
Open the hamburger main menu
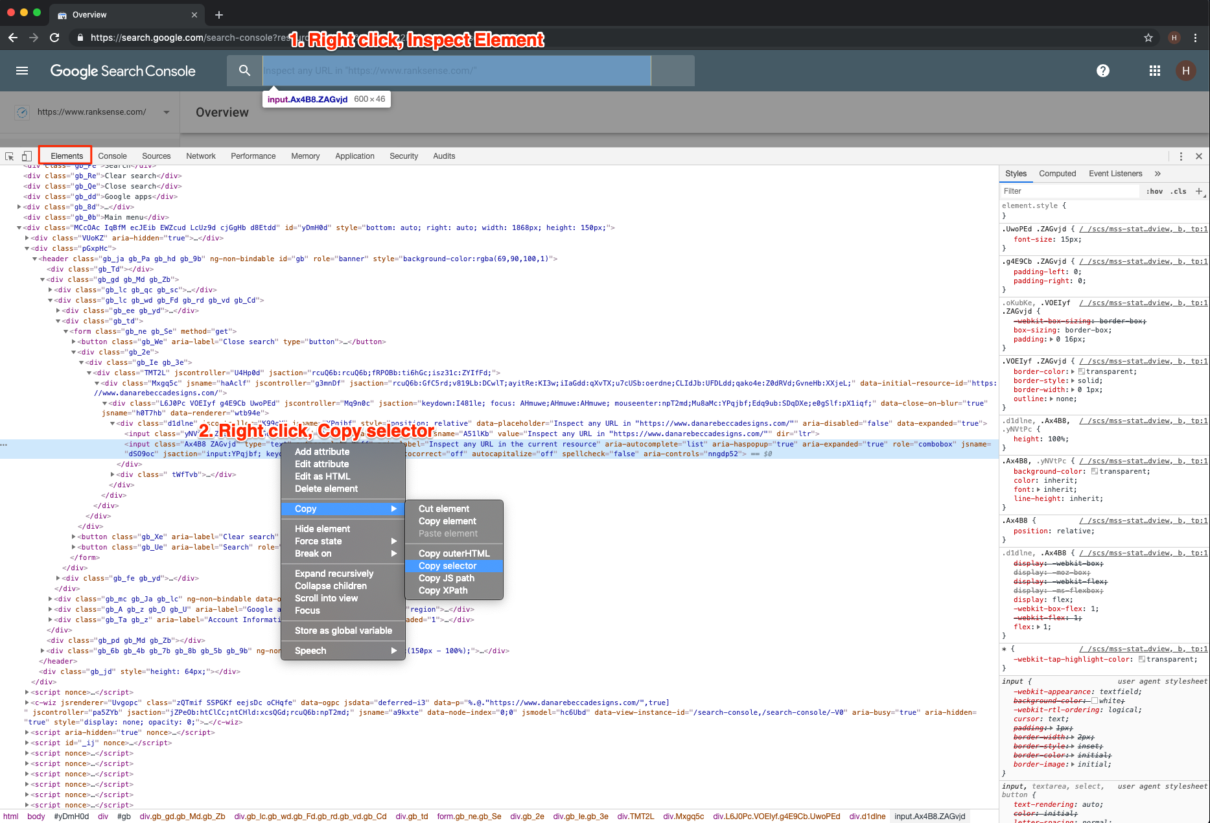22,71
